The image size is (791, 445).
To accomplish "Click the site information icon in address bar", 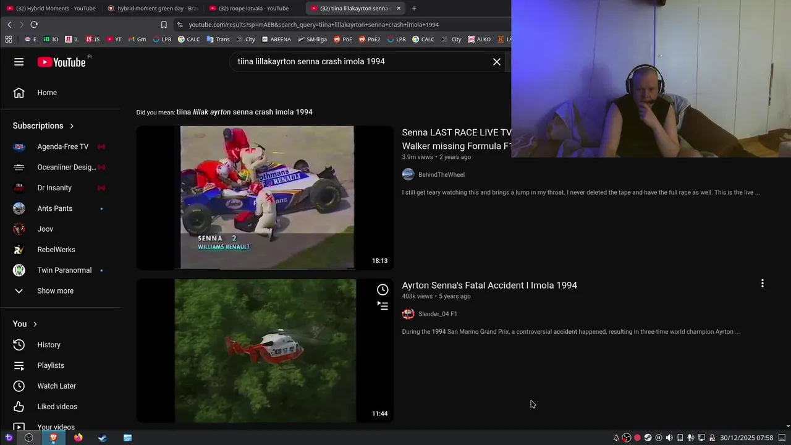I will click(180, 25).
